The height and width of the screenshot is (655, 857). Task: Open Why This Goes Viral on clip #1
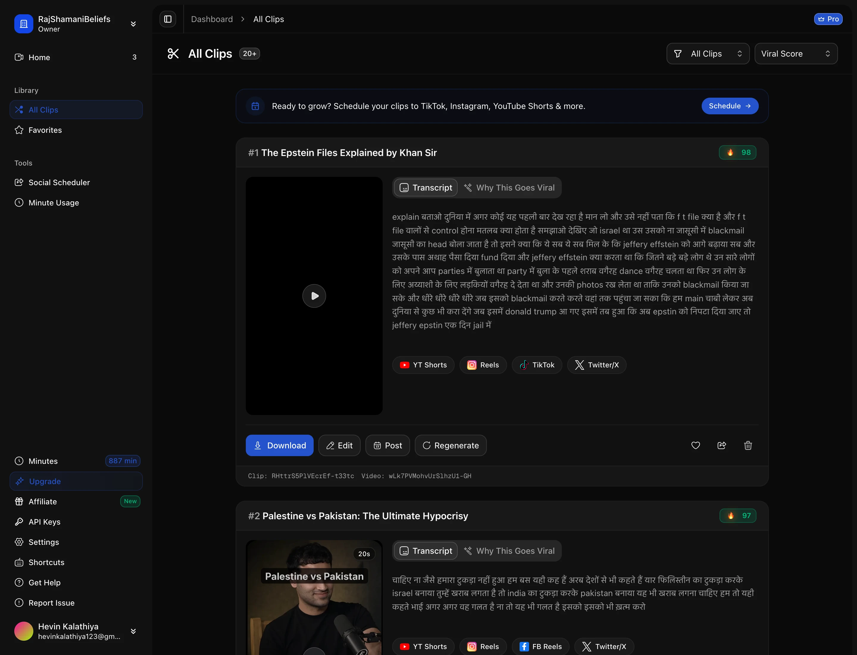(509, 188)
